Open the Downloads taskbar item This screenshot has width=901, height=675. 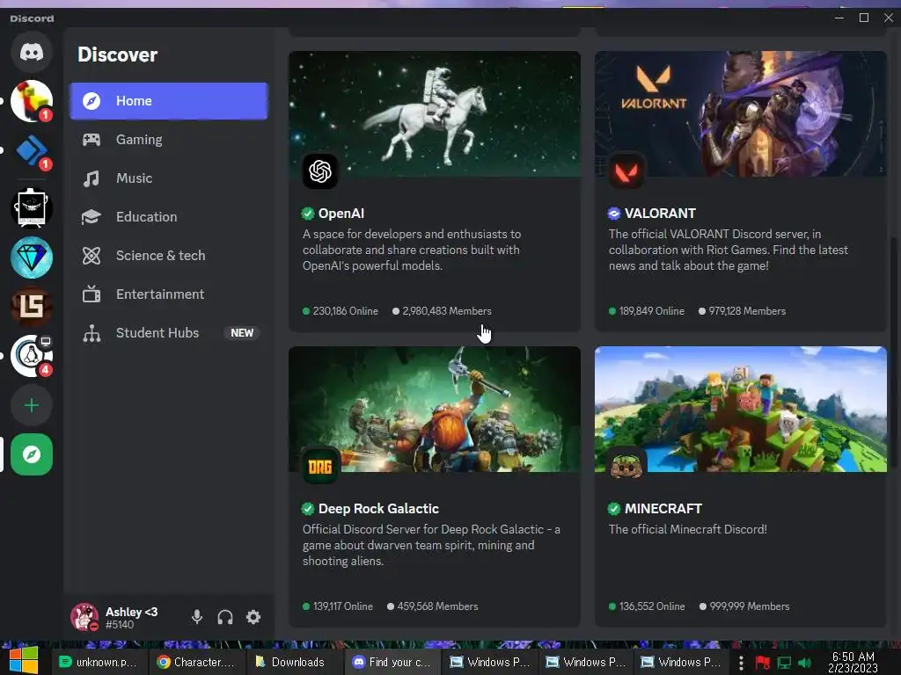pos(295,662)
